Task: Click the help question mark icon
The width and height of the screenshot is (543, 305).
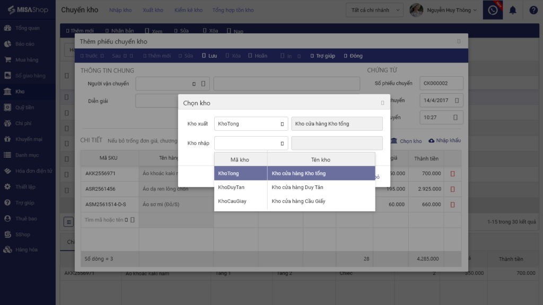Action: click(533, 10)
